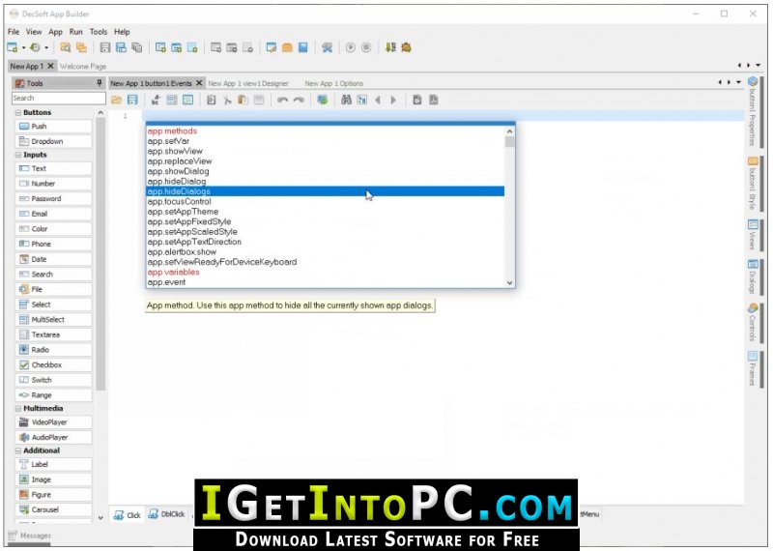
Task: Open the View menu
Action: [34, 32]
